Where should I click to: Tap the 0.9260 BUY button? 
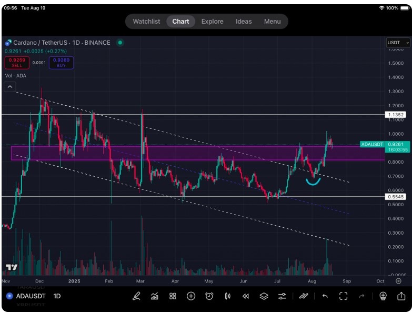coord(61,63)
